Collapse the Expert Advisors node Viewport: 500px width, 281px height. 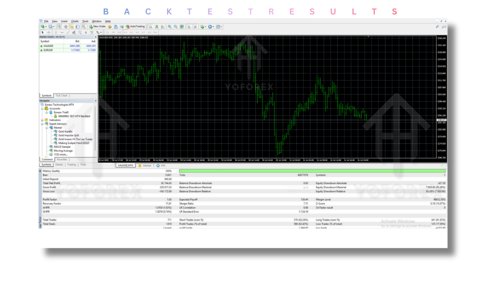tap(42, 124)
